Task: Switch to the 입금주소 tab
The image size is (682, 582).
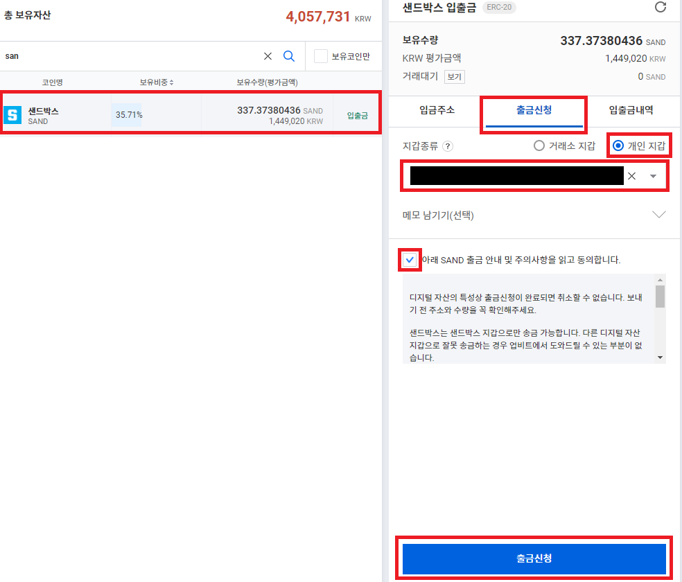Action: [437, 110]
